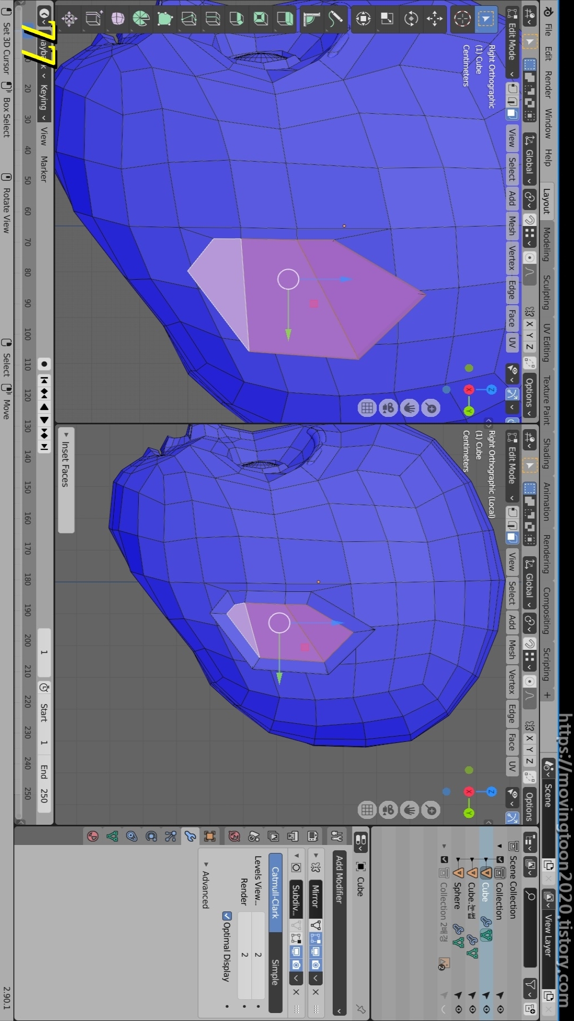Open the Active Tool settings tab
The height and width of the screenshot is (1021, 574).
tap(336, 836)
